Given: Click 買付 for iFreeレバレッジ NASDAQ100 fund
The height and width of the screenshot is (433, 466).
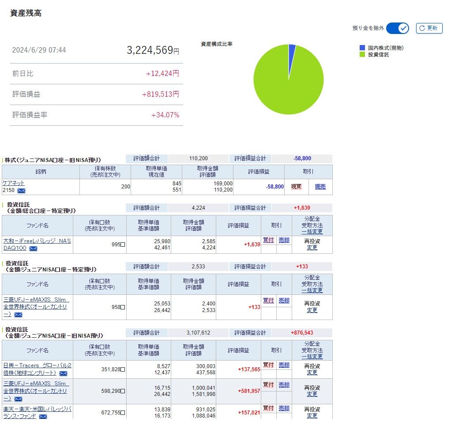Looking at the screenshot, I should [268, 240].
